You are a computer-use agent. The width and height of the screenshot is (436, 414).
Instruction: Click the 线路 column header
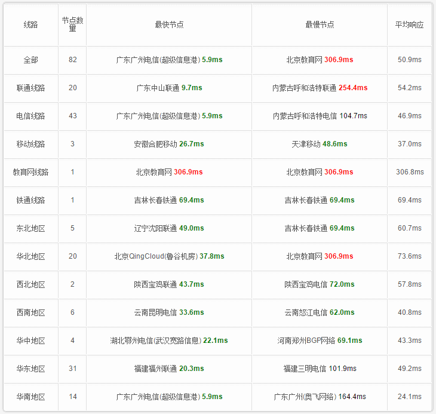(x=30, y=25)
